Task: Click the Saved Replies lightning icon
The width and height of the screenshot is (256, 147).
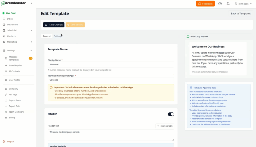Action: 6,66
